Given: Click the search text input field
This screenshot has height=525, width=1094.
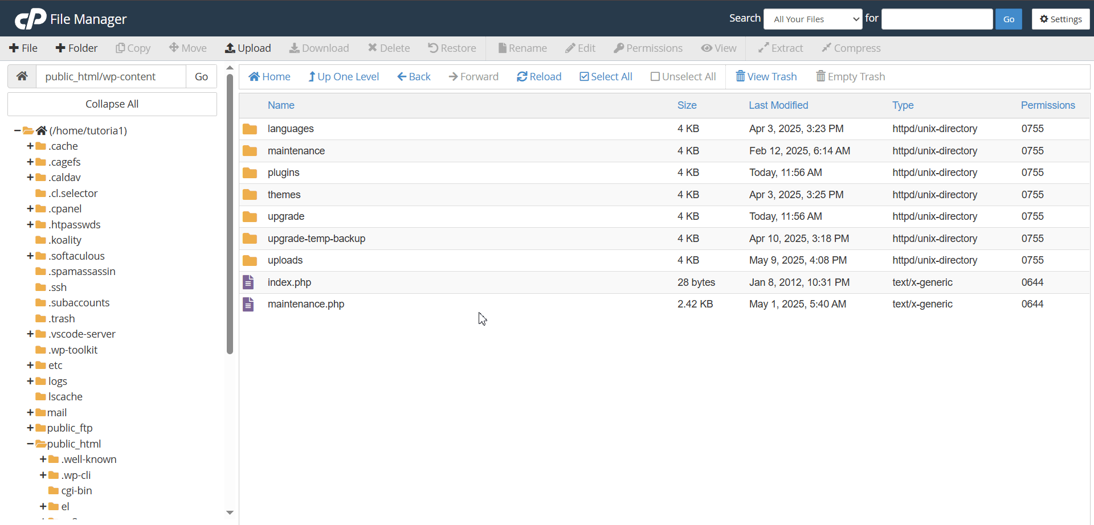Looking at the screenshot, I should pyautogui.click(x=937, y=19).
